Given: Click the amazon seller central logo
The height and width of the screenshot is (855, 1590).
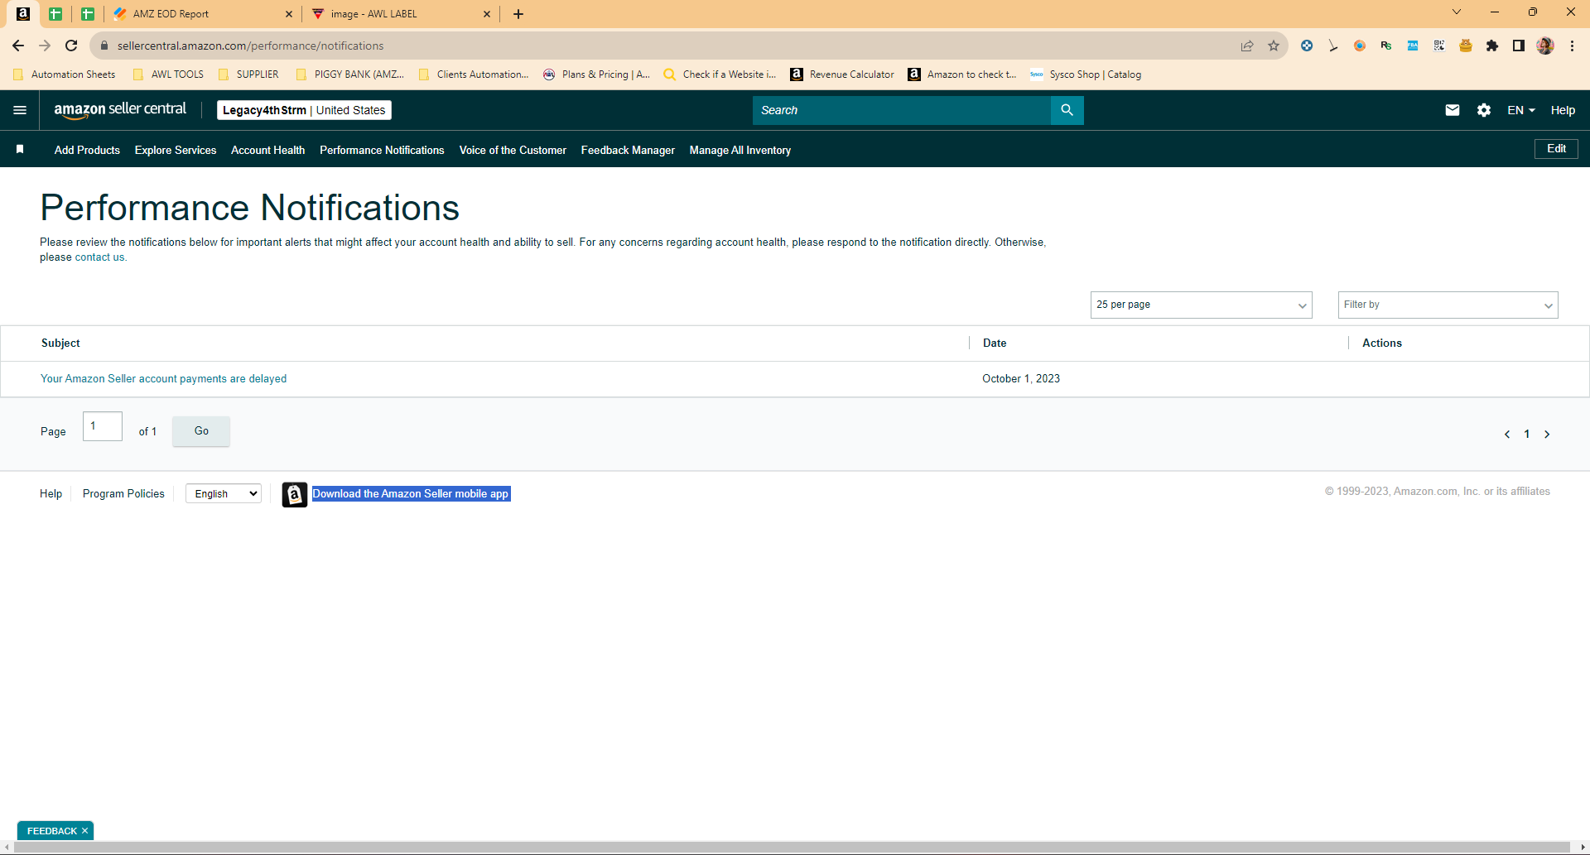Looking at the screenshot, I should (x=120, y=110).
